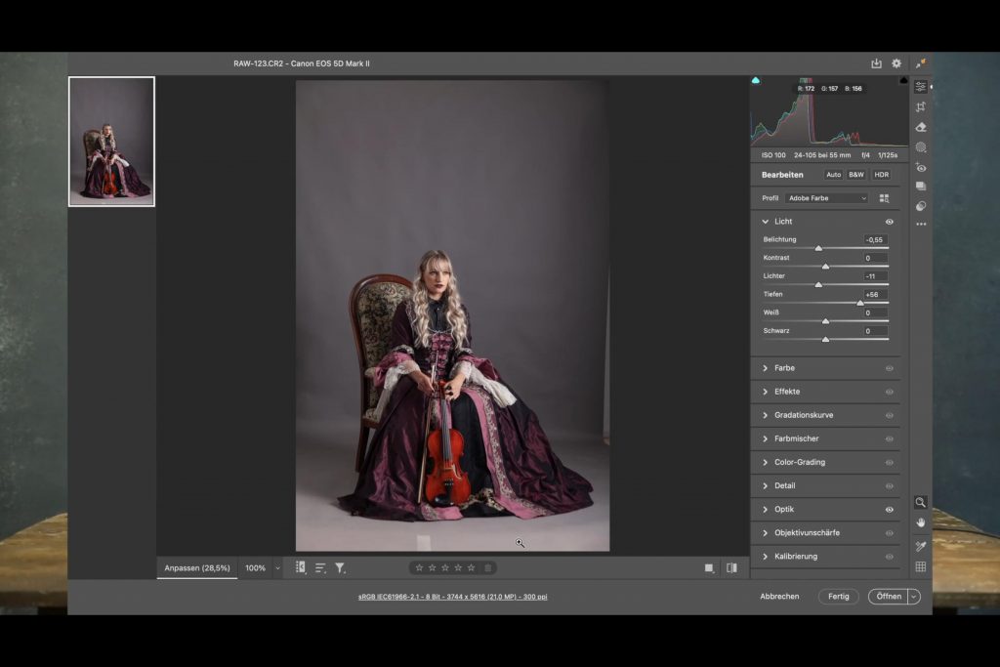Image resolution: width=1000 pixels, height=667 pixels.
Task: Click the Öffnen button
Action: click(888, 597)
